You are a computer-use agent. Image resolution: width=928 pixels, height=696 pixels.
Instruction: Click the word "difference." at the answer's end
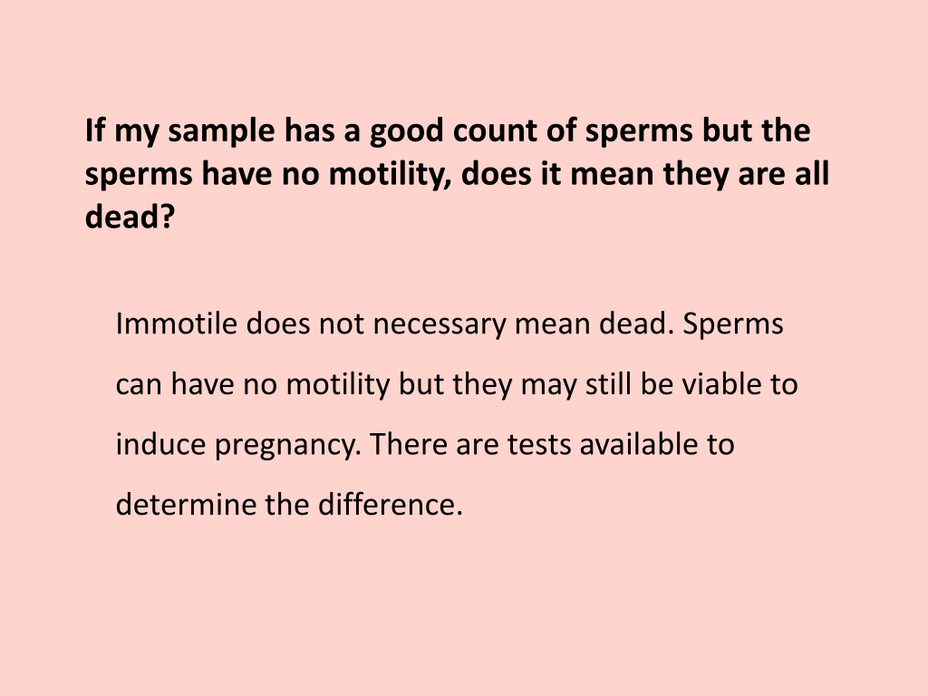390,504
